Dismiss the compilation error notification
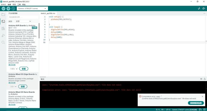The width and height of the screenshot is (207, 111). pyautogui.click(x=202, y=96)
